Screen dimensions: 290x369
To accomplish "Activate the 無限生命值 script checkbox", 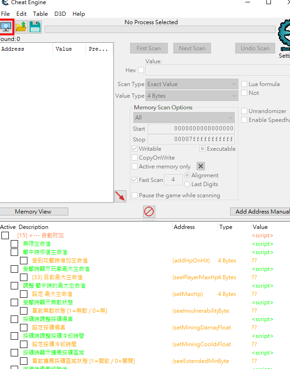I will (x=14, y=244).
